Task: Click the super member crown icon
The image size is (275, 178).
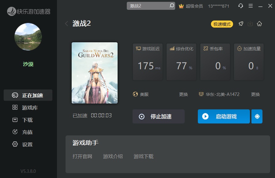Action: [181, 6]
